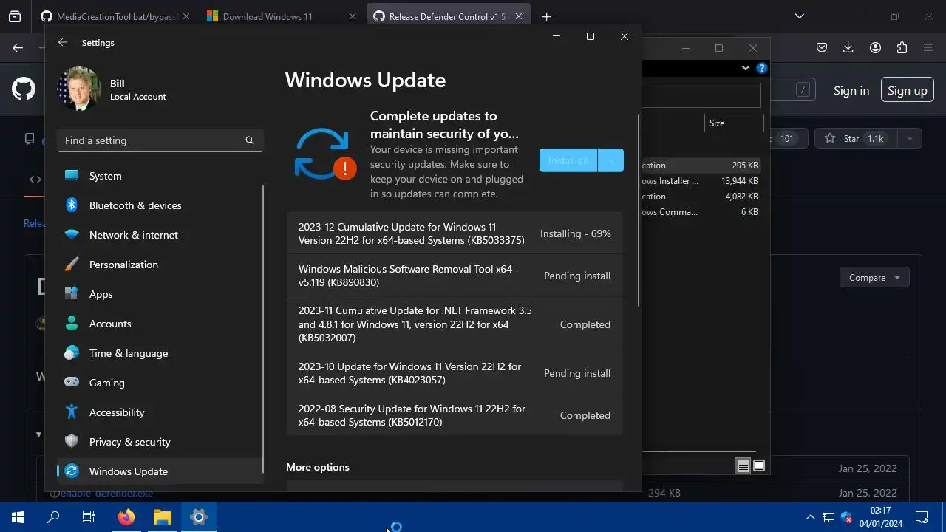The image size is (946, 532).
Task: Select the Gaming controller icon
Action: point(72,383)
